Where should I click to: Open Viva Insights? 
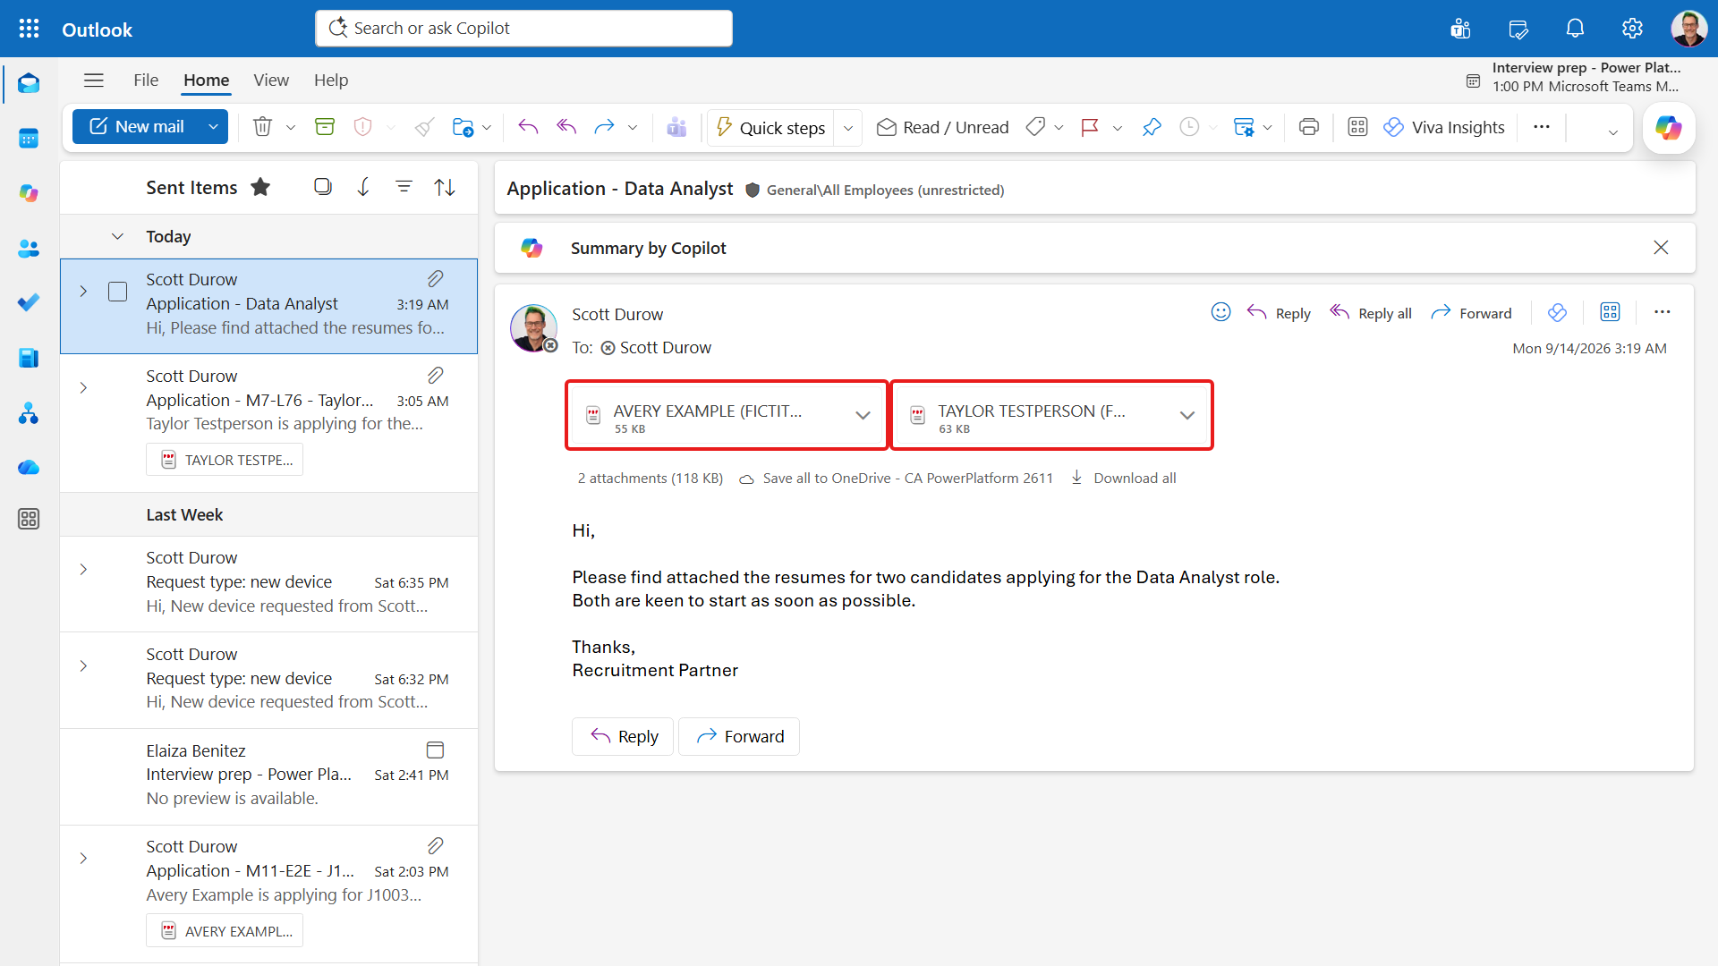click(x=1444, y=127)
